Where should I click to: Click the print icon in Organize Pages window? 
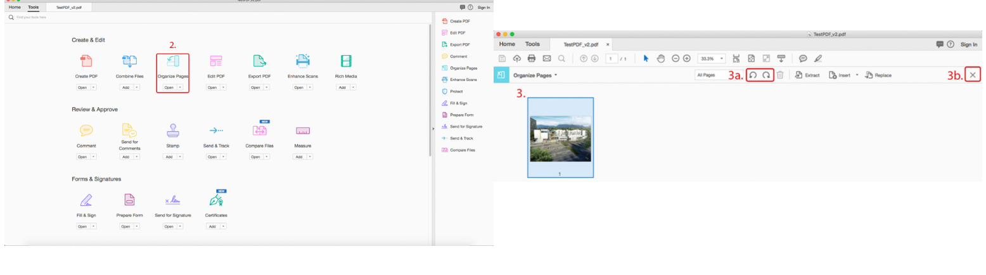[532, 58]
